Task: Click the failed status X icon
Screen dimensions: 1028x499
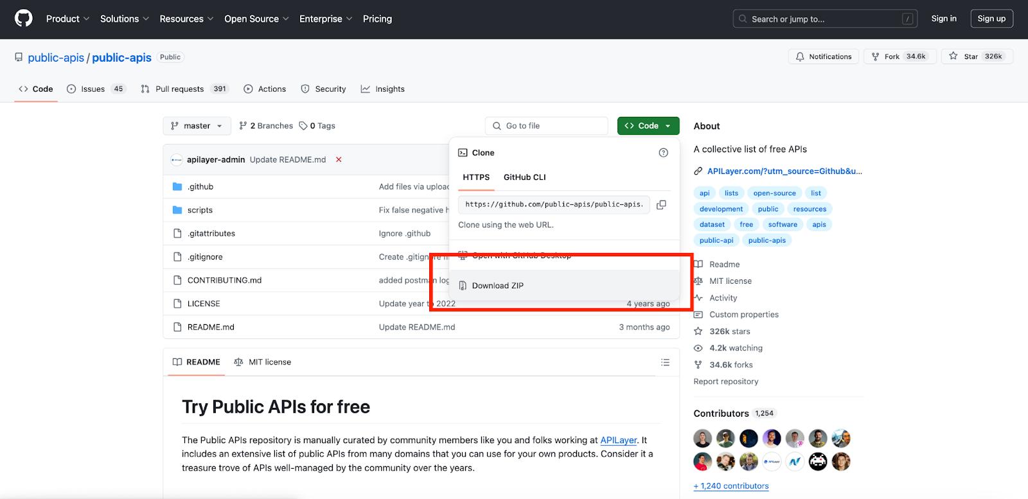Action: coord(339,159)
